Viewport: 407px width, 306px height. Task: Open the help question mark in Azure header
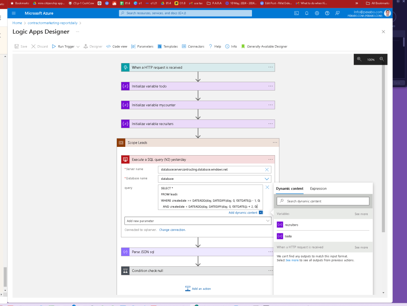[327, 13]
